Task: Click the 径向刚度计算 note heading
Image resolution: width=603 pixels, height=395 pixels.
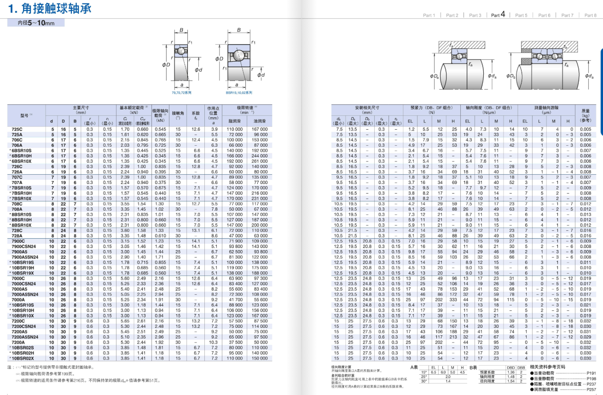Action: pos(341,367)
